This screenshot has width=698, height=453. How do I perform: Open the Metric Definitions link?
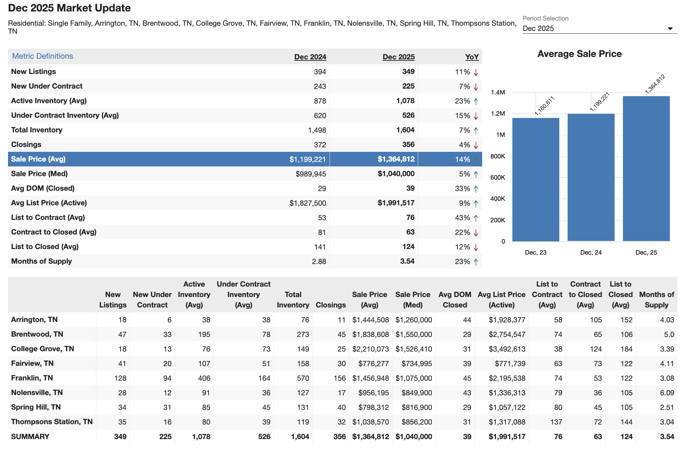pyautogui.click(x=42, y=56)
